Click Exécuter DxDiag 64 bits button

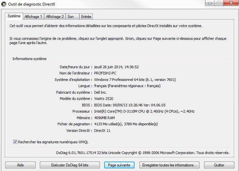click(x=70, y=165)
